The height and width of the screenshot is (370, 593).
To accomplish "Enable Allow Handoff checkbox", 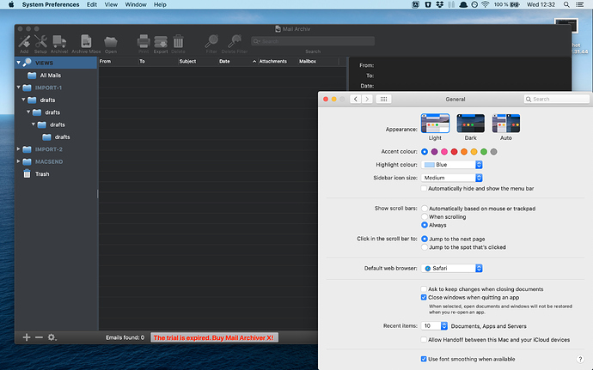I will (x=424, y=340).
